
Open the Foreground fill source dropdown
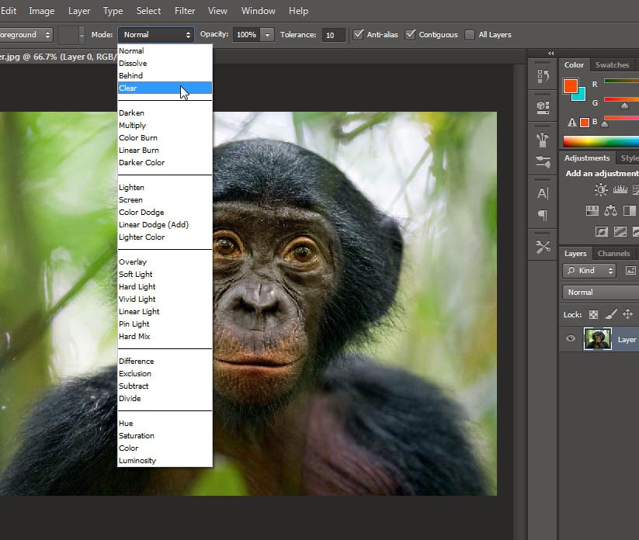pos(26,35)
